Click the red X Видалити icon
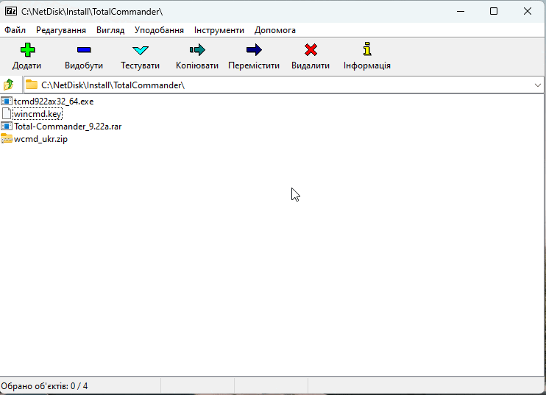Screen dimensions: 546x395 311,50
